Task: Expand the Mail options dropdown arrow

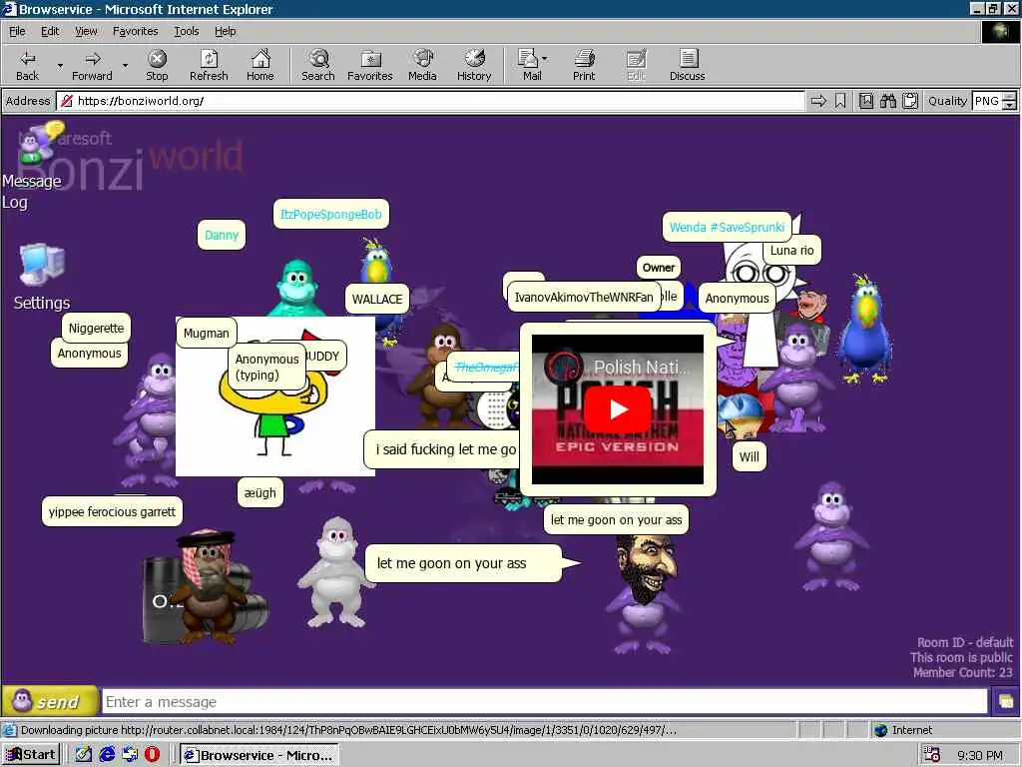Action: point(544,59)
